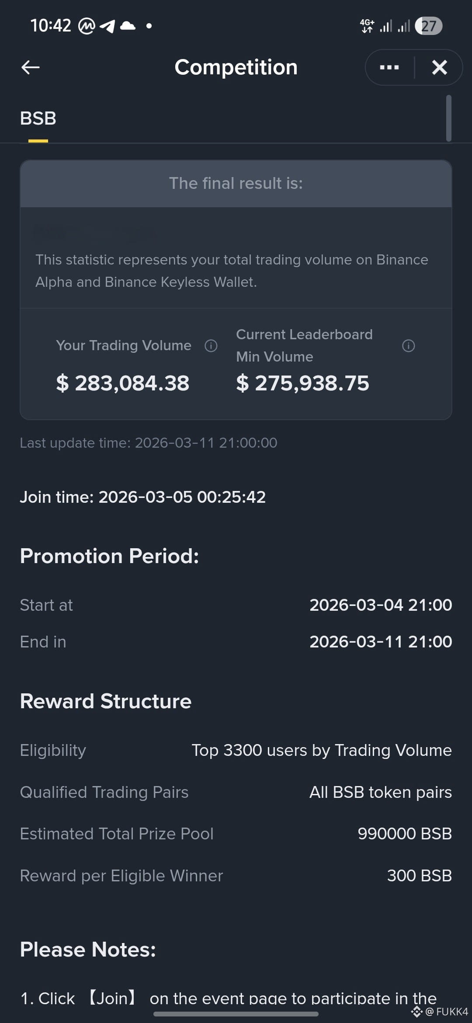Tap the Reward Structure heading
Image resolution: width=472 pixels, height=1023 pixels.
point(106,701)
